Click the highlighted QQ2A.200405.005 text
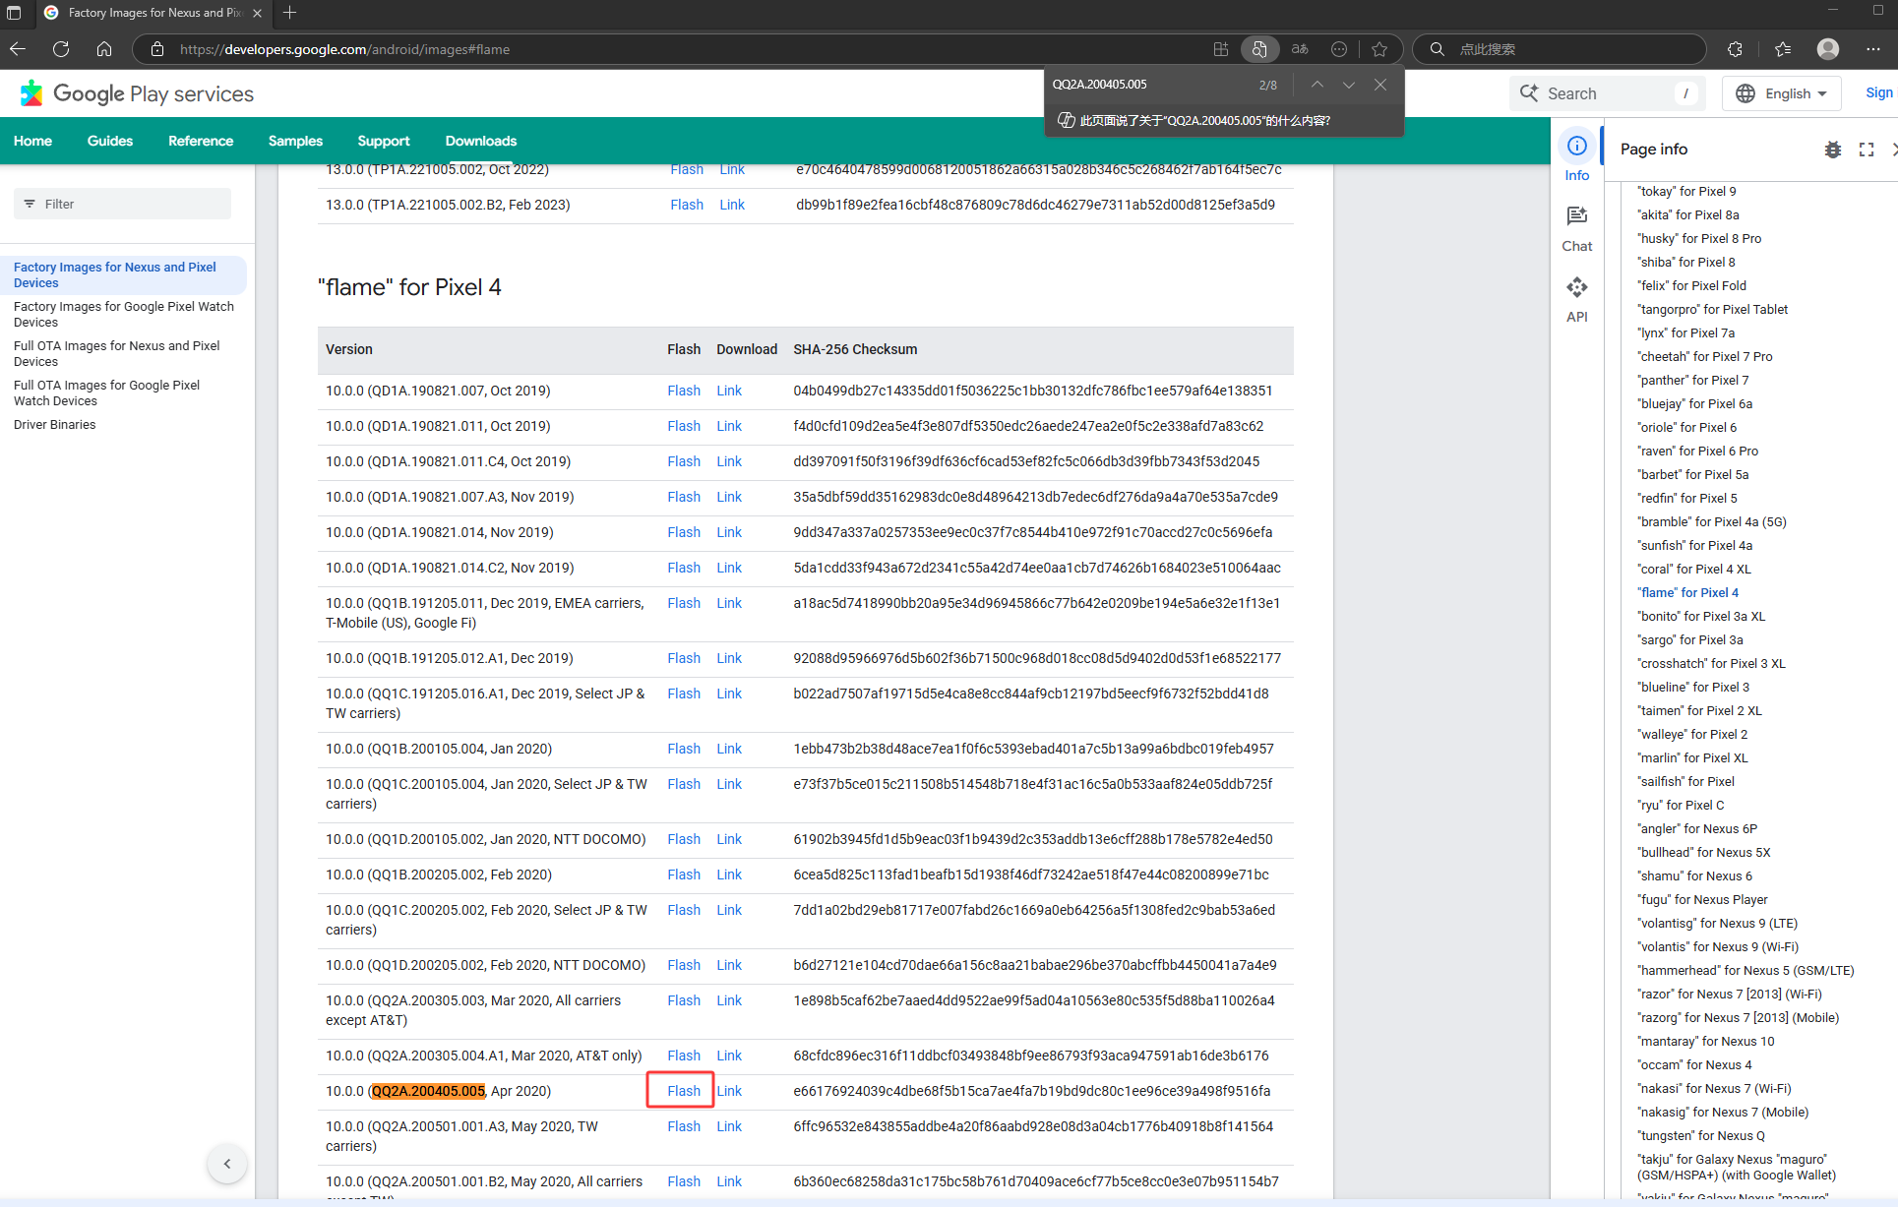 pos(428,1091)
